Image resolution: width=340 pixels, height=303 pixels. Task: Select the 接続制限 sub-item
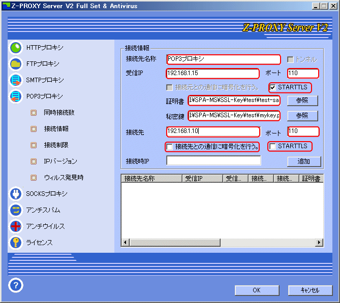tap(56, 145)
